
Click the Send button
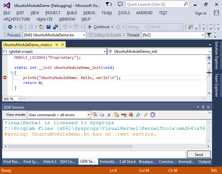tap(199, 154)
